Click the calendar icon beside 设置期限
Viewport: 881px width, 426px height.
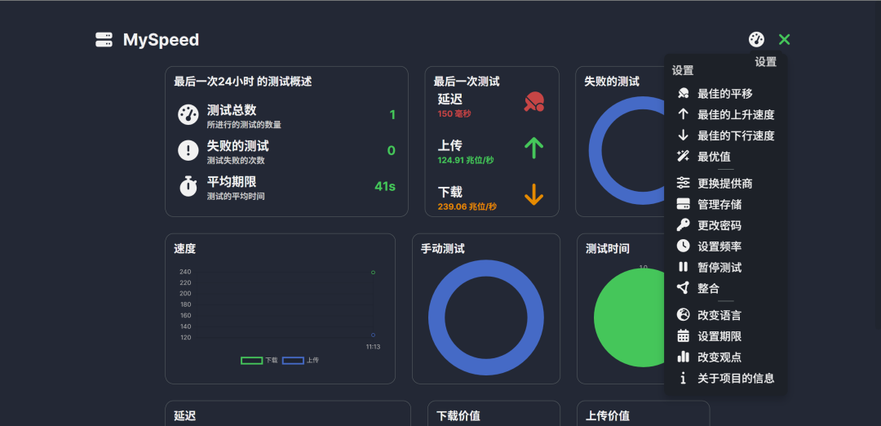pos(684,336)
